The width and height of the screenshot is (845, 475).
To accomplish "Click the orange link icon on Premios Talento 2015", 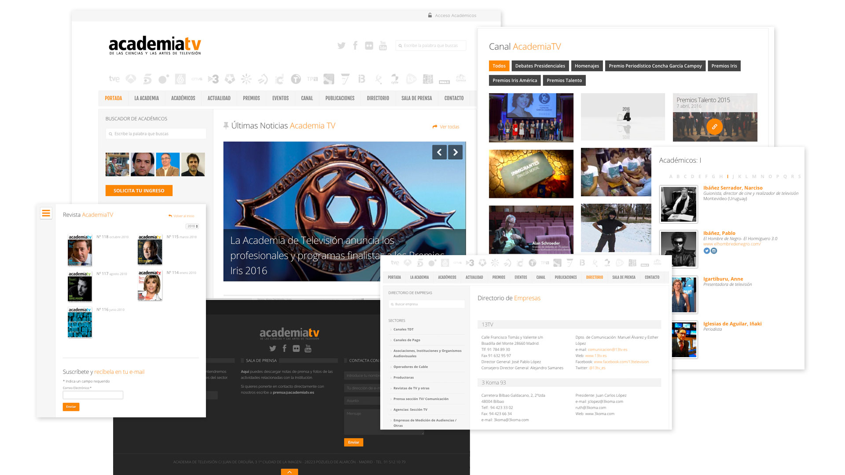I will [714, 127].
